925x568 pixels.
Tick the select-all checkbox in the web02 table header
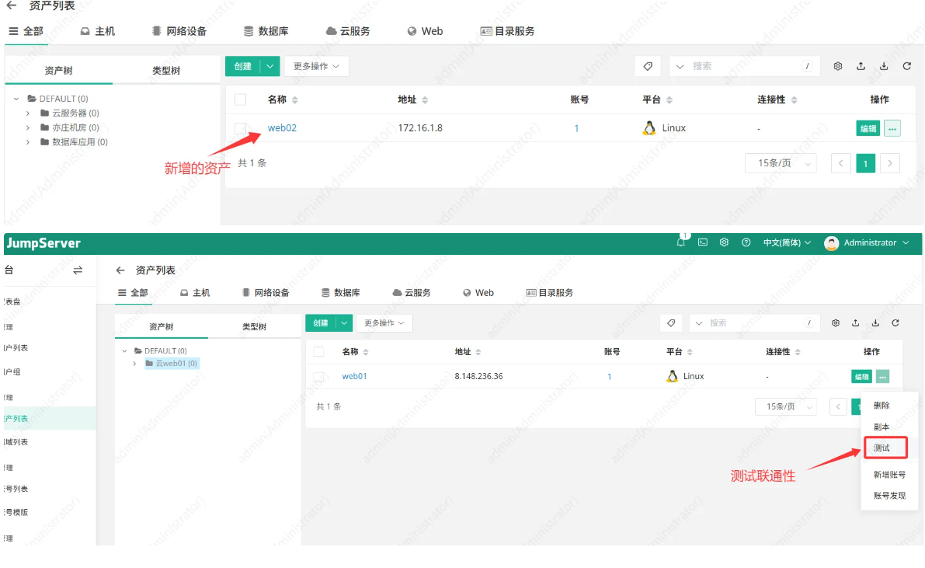coord(240,99)
